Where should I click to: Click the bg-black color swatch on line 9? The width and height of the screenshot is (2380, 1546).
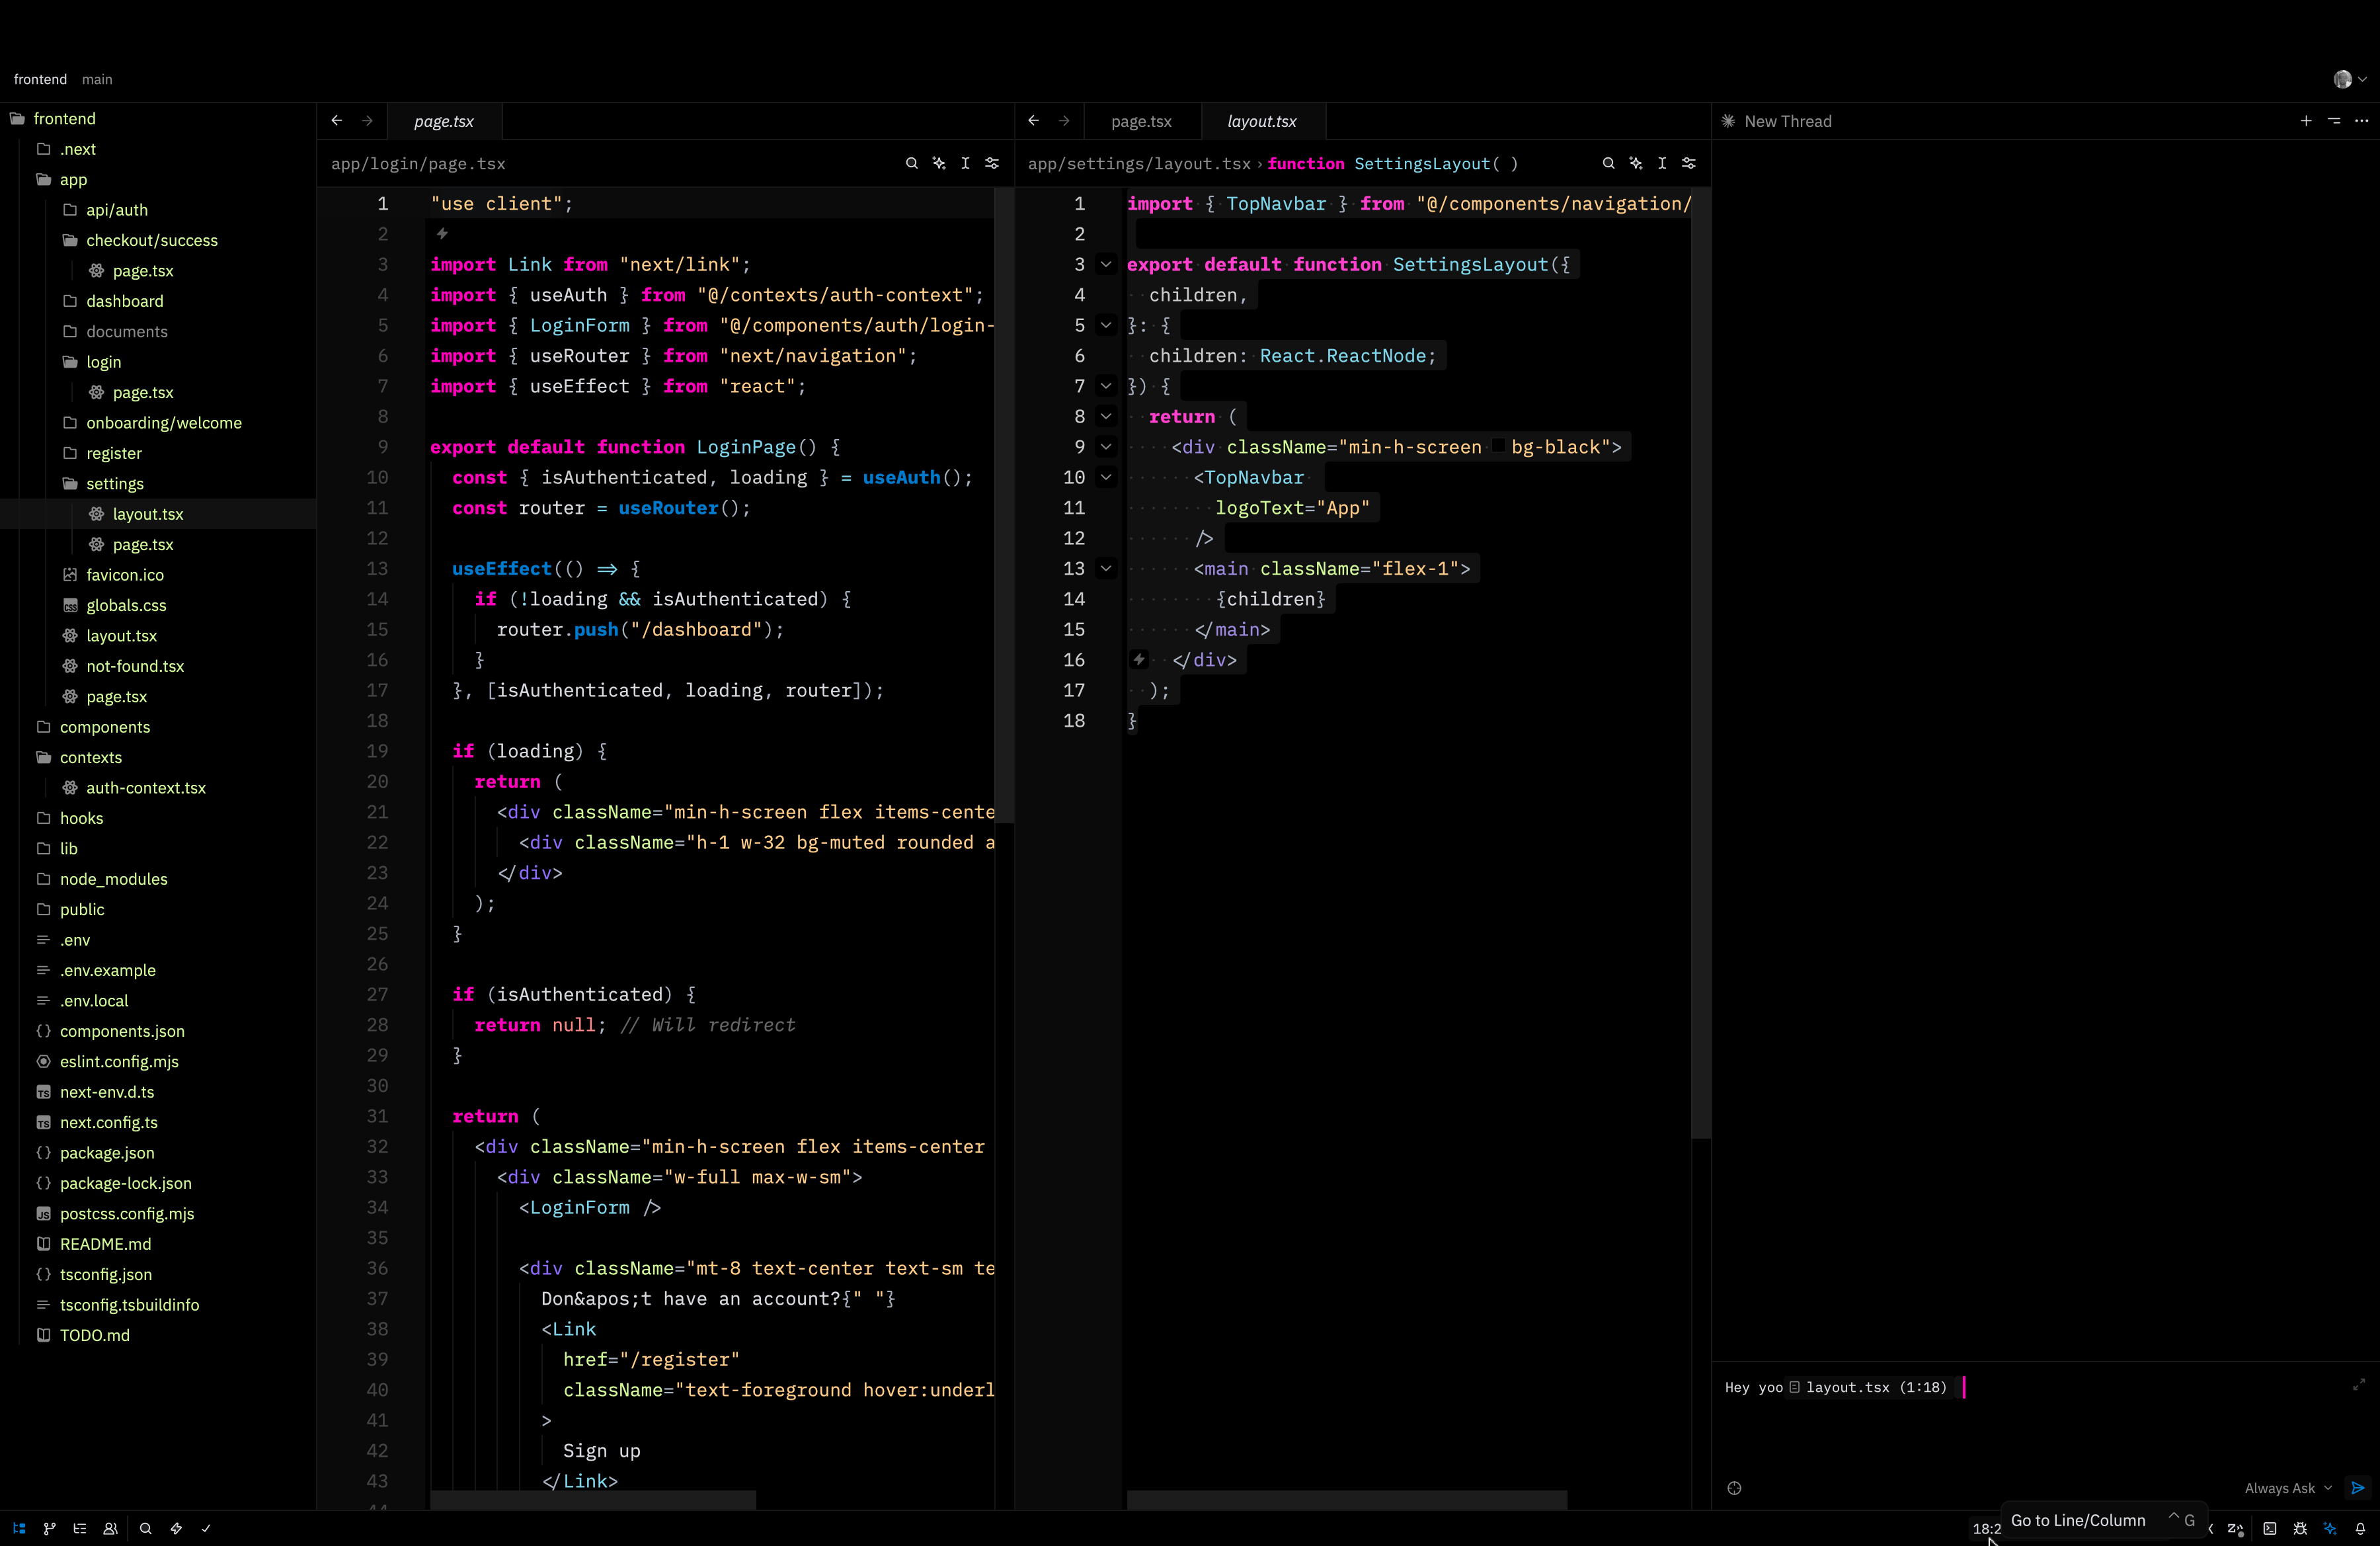[x=1499, y=447]
